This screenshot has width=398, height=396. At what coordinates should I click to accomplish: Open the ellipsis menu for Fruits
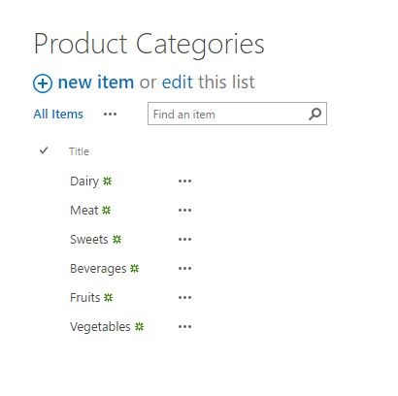coord(184,298)
